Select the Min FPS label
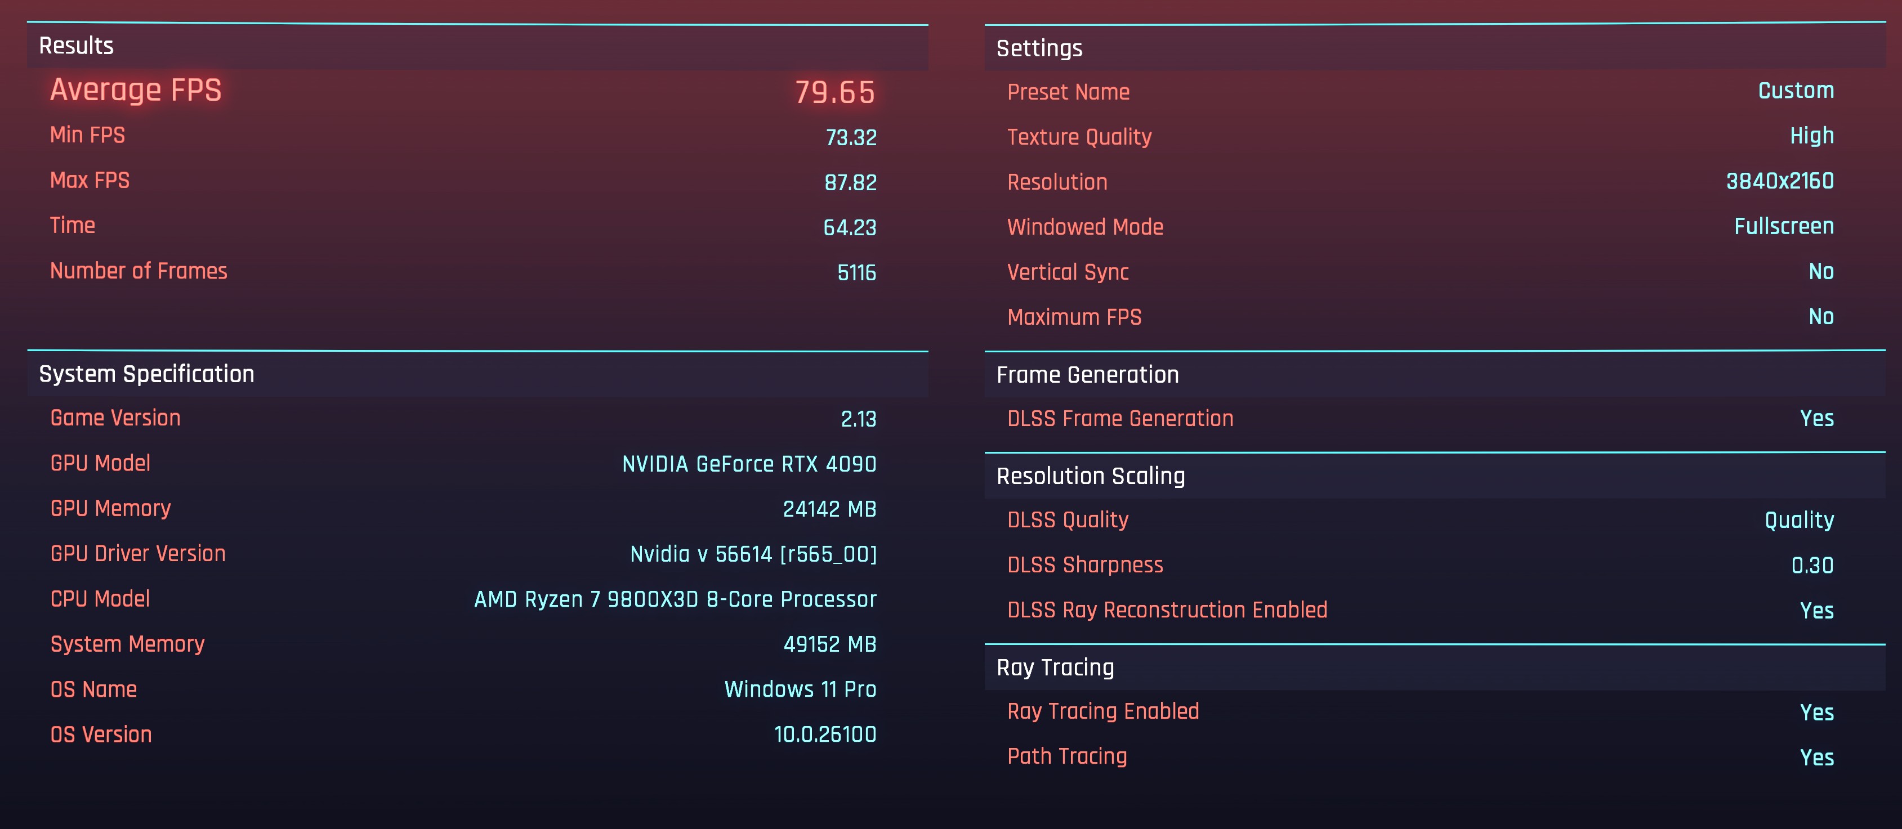This screenshot has width=1902, height=829. click(x=87, y=135)
